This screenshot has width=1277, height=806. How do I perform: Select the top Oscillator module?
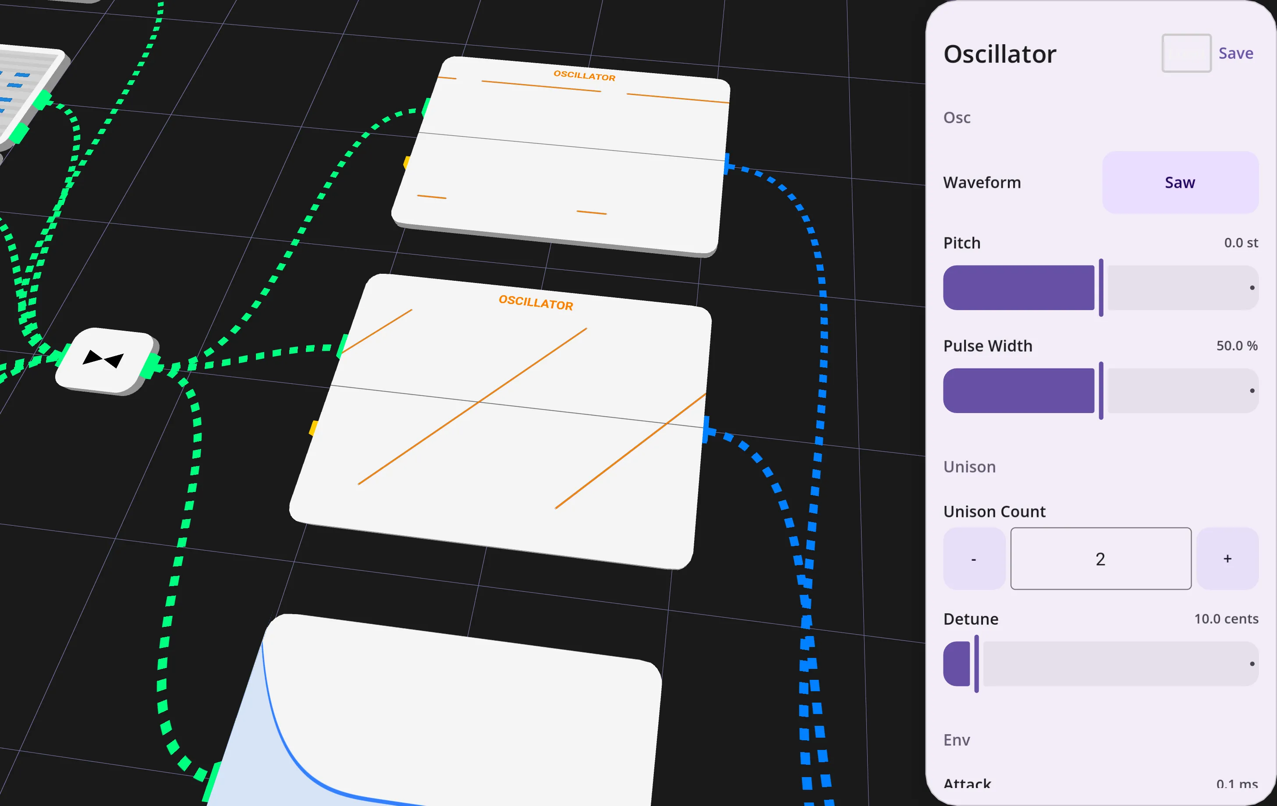pos(561,156)
